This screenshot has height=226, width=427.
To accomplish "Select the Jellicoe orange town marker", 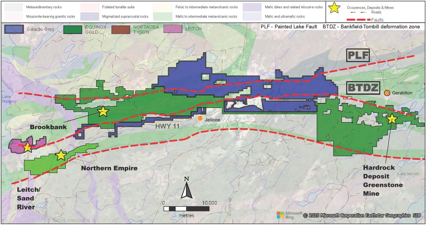I will pyautogui.click(x=200, y=119).
